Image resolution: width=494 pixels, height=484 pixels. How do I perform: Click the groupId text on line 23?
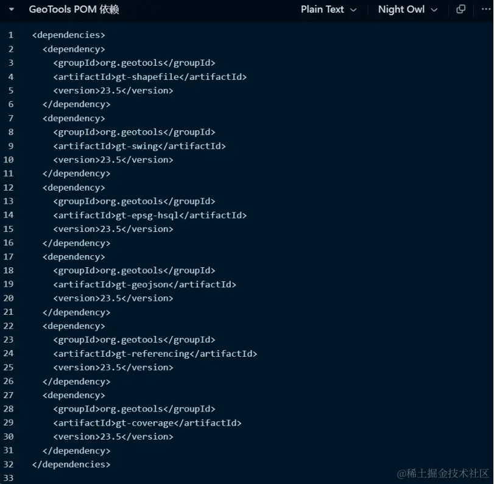pos(134,340)
